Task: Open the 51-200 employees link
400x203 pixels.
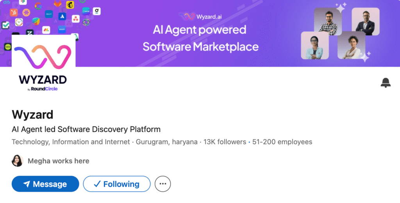Action: [x=282, y=142]
